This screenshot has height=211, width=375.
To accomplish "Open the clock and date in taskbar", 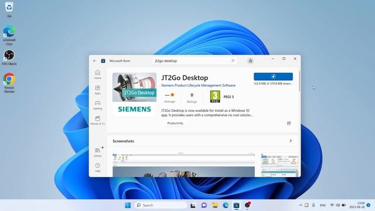I will coord(357,205).
